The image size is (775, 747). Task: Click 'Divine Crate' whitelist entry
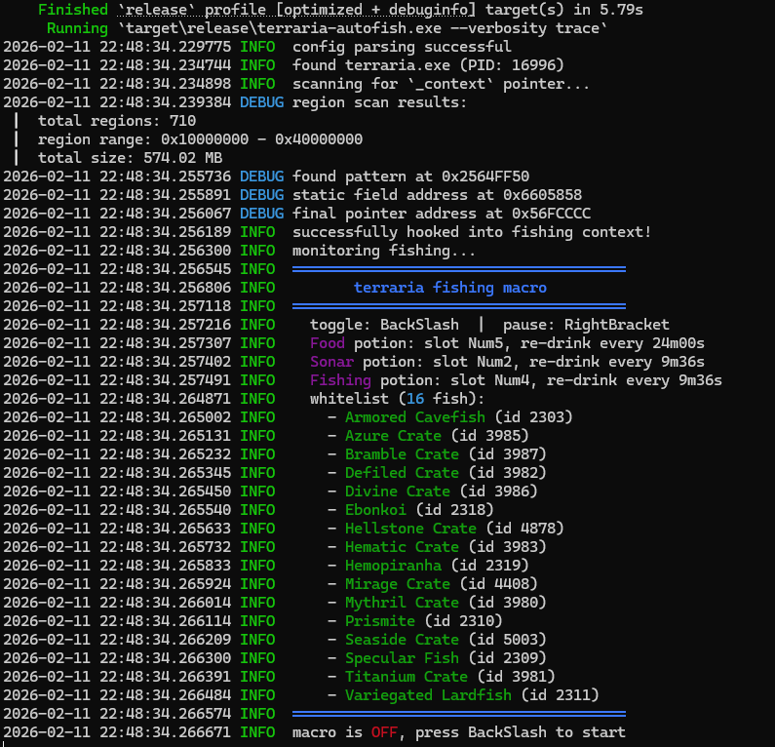(x=398, y=491)
